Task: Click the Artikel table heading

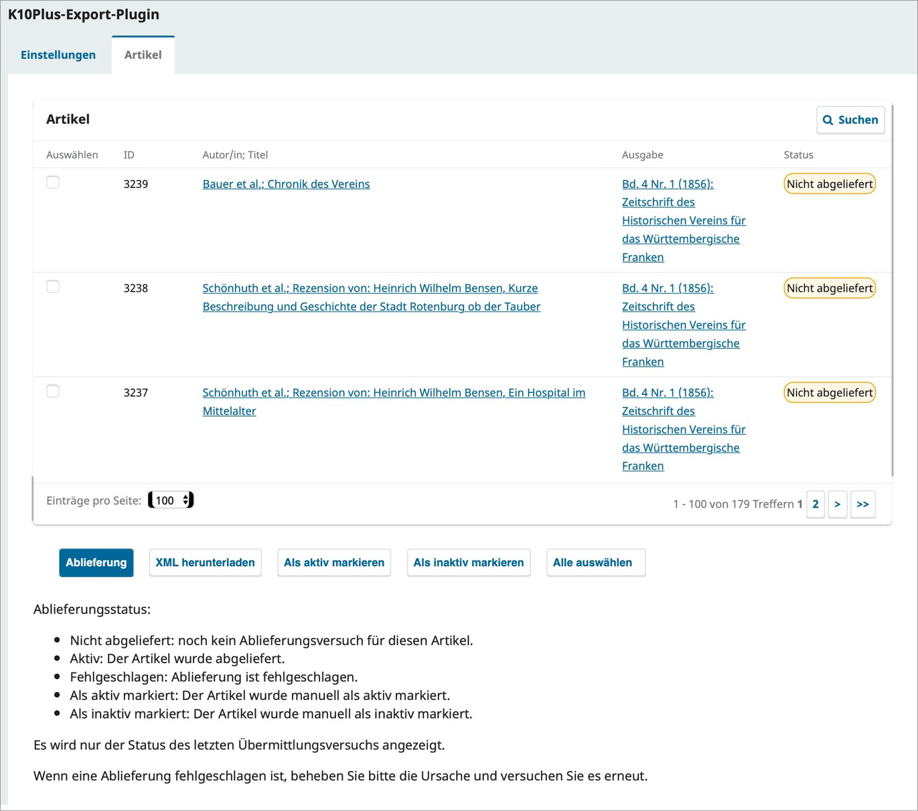Action: [68, 119]
